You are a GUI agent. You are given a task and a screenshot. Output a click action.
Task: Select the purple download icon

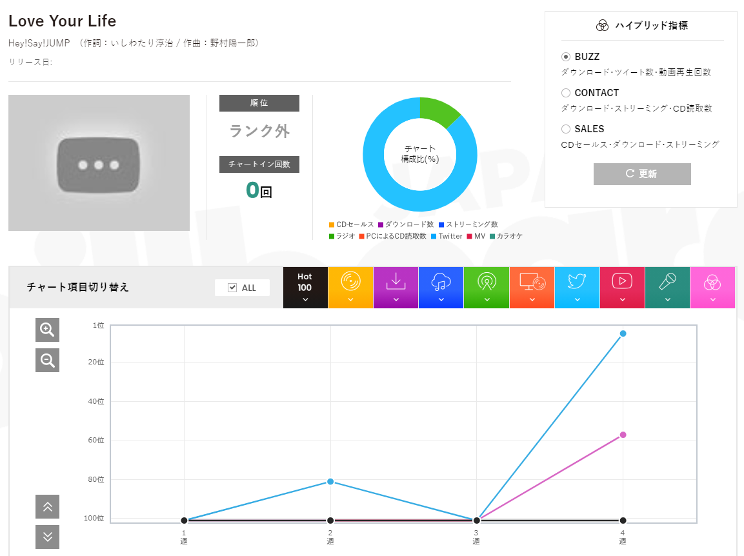(396, 281)
